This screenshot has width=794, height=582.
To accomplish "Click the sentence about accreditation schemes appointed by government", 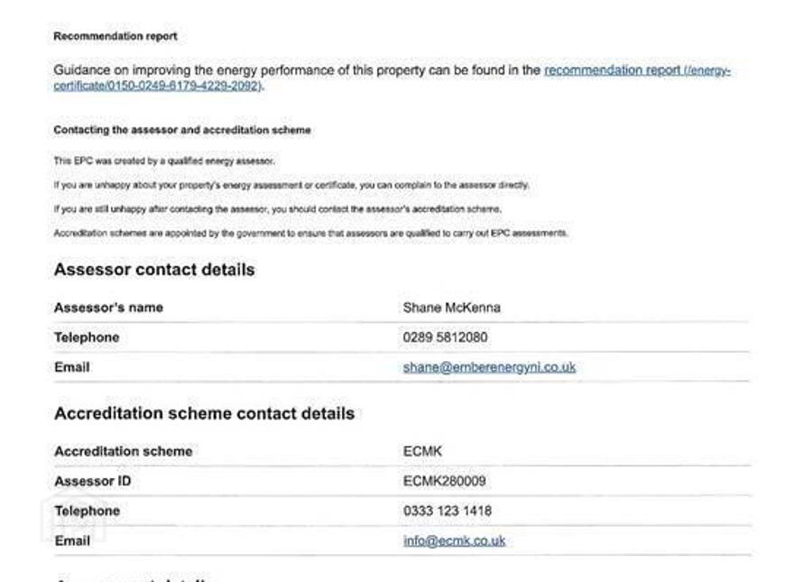I will [311, 233].
